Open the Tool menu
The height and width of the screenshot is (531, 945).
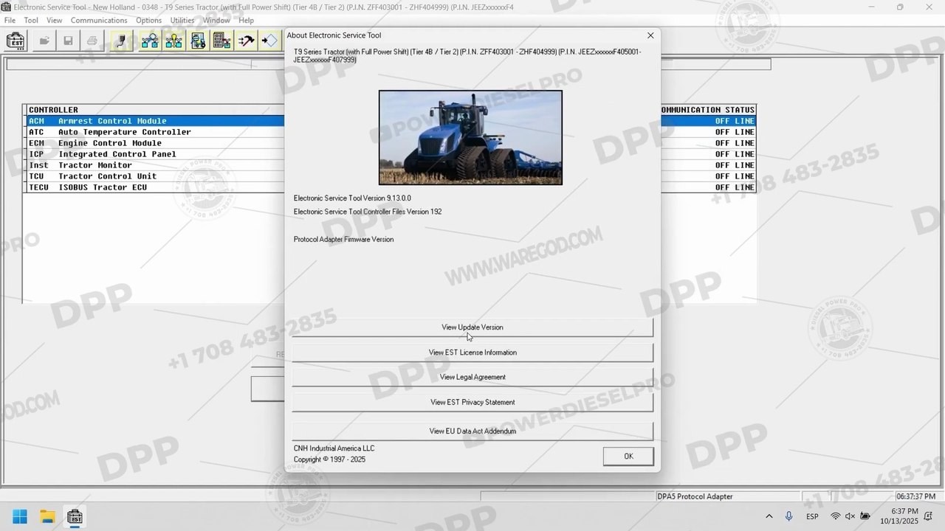click(31, 21)
